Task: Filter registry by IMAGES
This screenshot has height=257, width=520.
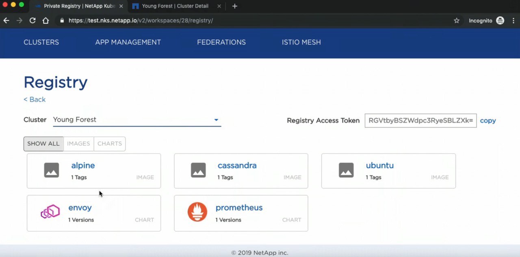Action: click(78, 143)
